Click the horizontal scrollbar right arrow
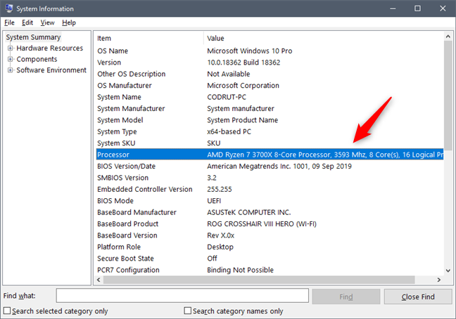Screen dimensions: 456x319 click(x=439, y=280)
